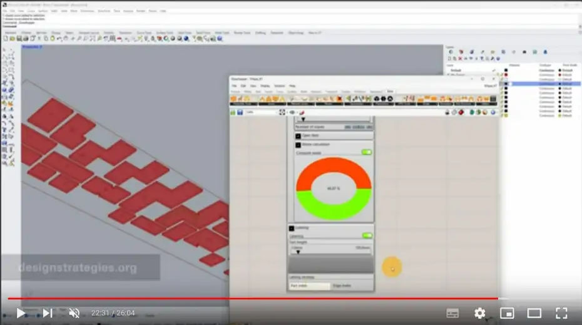
Task: Select the Part index option
Action: (310, 286)
